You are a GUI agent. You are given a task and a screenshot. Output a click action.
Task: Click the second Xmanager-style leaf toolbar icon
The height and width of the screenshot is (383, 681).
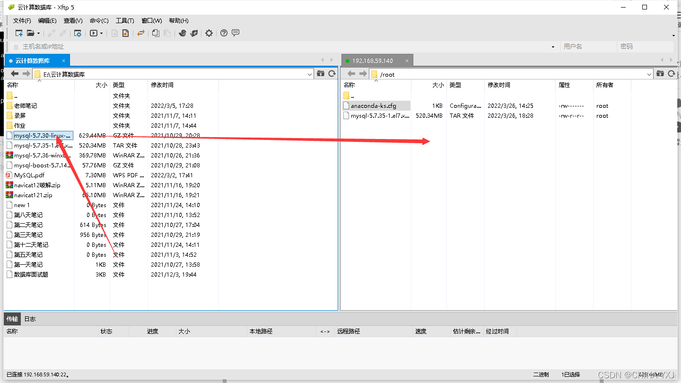[x=194, y=33]
